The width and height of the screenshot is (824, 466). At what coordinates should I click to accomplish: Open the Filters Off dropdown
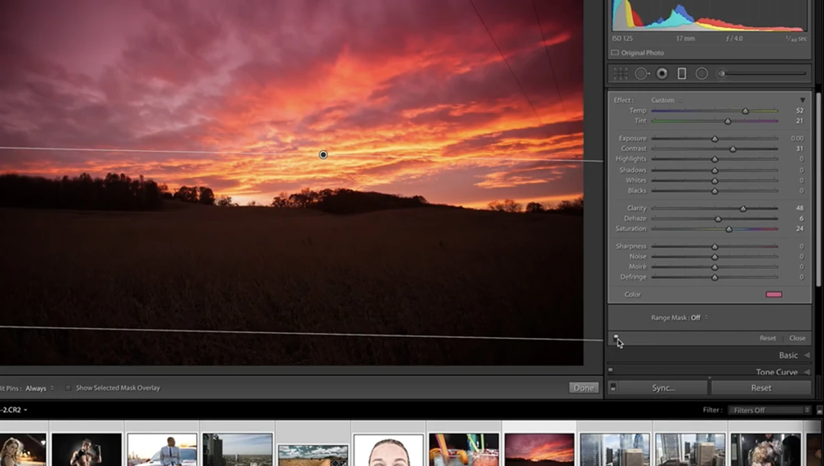[771, 410]
